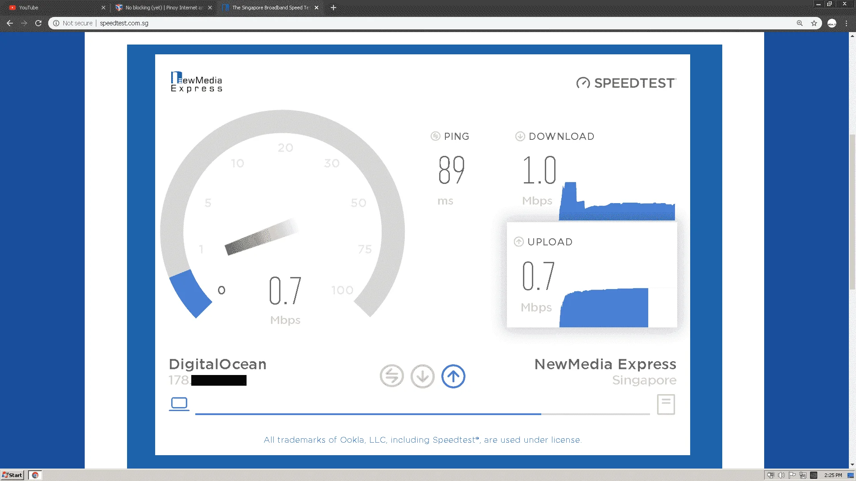Open the dark tray application icon
Image resolution: width=856 pixels, height=481 pixels.
click(814, 475)
